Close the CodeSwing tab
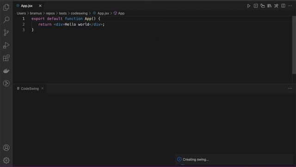The image size is (296, 167). [x=43, y=89]
